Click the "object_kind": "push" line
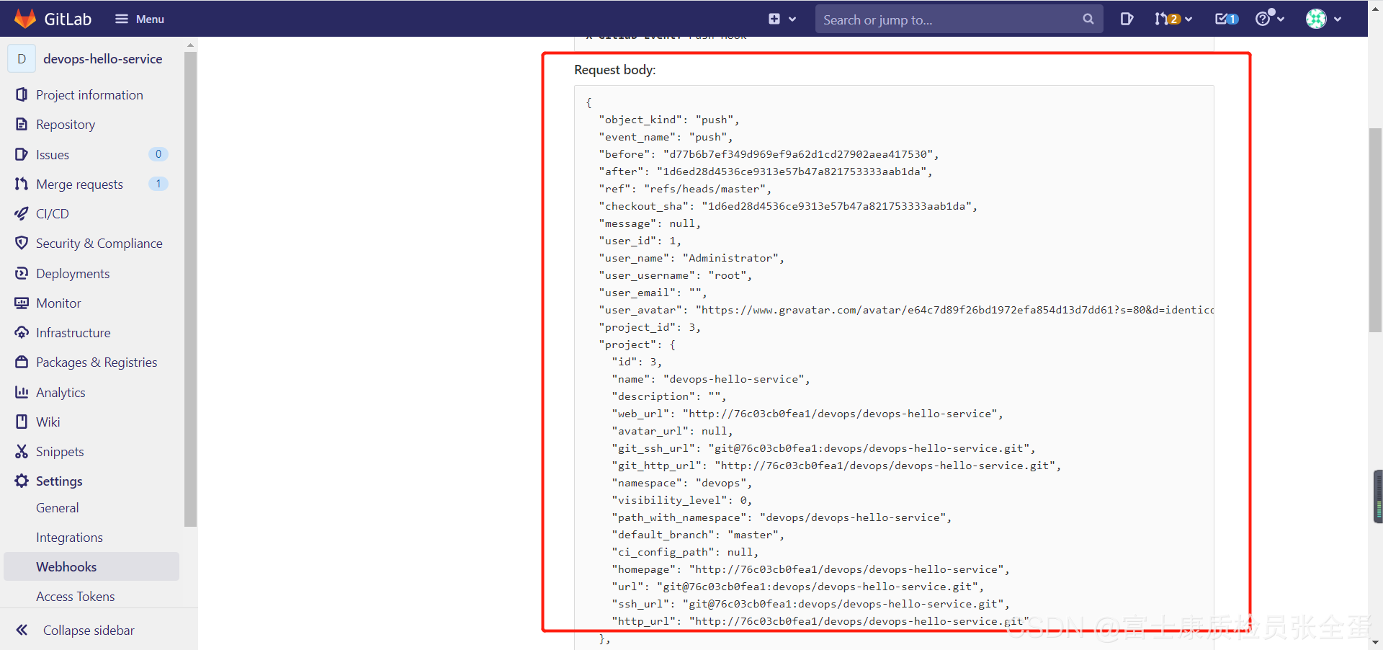The image size is (1383, 650). (668, 120)
